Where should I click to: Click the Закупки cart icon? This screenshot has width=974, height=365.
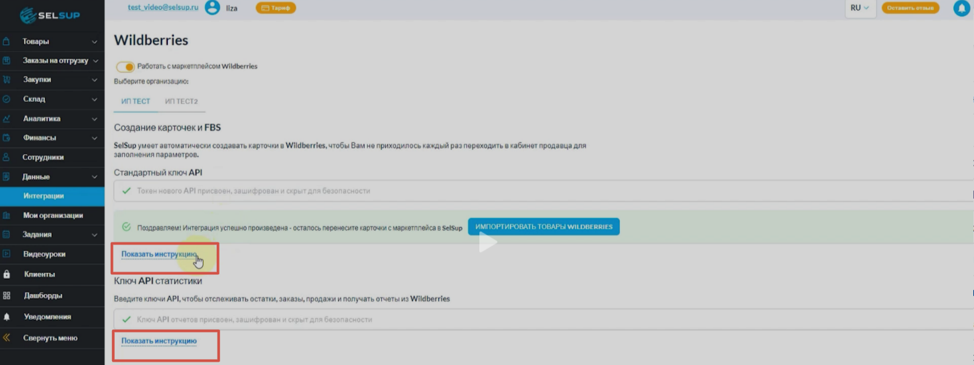[x=7, y=79]
